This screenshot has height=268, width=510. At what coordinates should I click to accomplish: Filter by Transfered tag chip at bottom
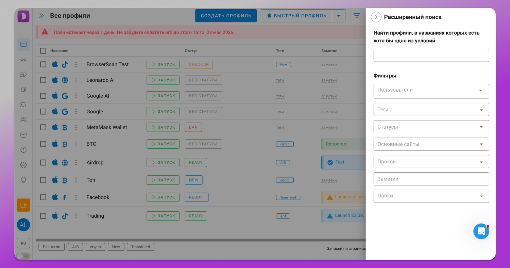[x=140, y=247]
